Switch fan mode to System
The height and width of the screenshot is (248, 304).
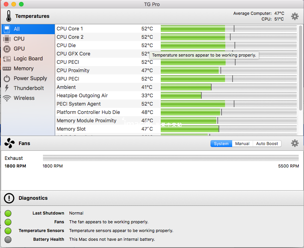[221, 144]
